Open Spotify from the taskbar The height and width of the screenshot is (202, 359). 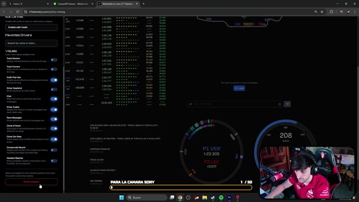click(x=221, y=198)
